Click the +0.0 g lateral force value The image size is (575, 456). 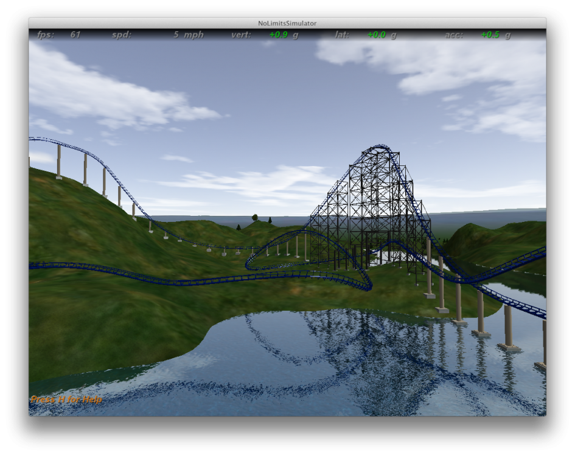tap(382, 35)
